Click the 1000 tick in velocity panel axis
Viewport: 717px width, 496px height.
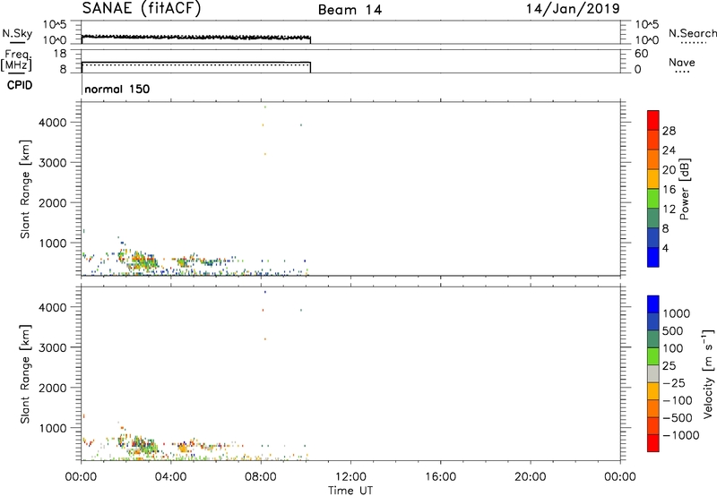[53, 428]
